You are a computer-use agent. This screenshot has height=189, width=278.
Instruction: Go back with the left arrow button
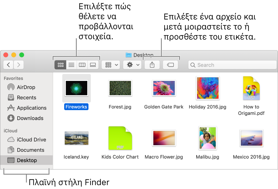[x=8, y=65]
